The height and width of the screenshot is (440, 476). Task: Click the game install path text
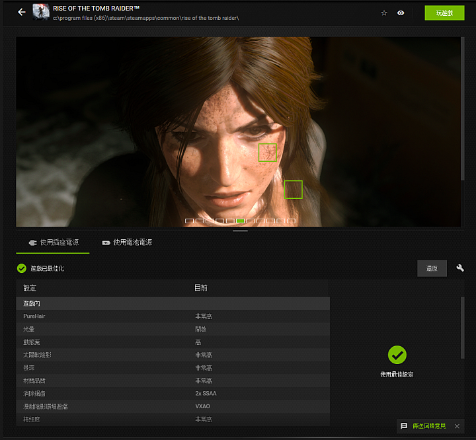point(145,18)
